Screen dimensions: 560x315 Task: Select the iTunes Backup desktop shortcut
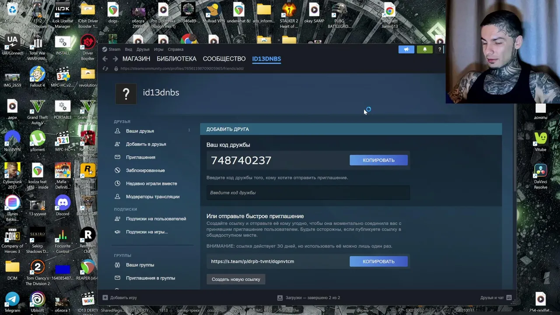12,209
